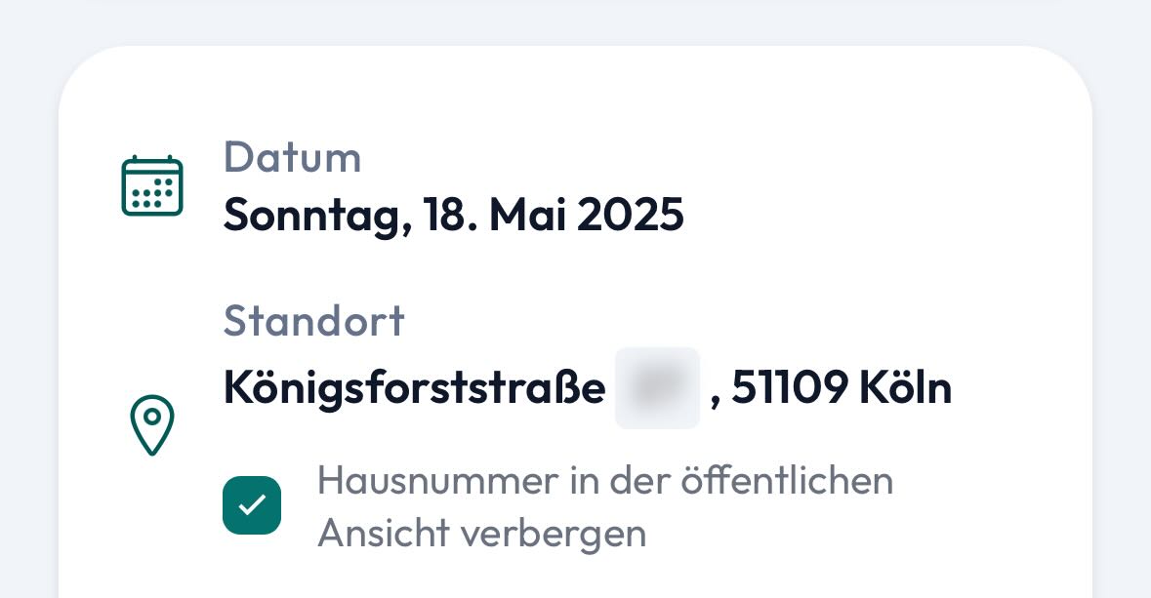Image resolution: width=1151 pixels, height=598 pixels.
Task: Select the 'Standort' field label
Action: [314, 321]
